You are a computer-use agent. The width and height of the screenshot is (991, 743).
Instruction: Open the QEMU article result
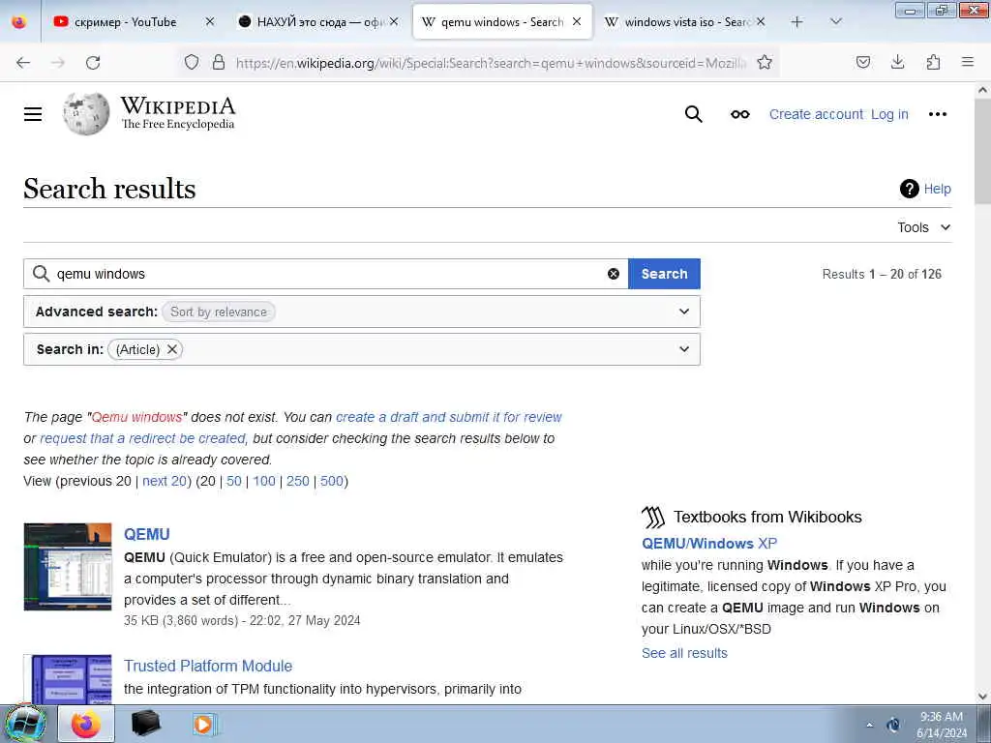(147, 534)
